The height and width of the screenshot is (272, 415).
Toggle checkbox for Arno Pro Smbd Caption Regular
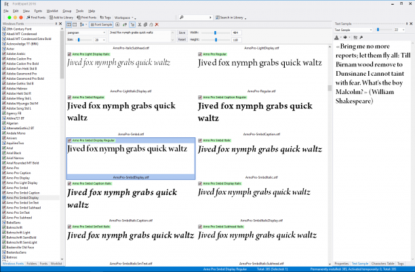[200, 97]
